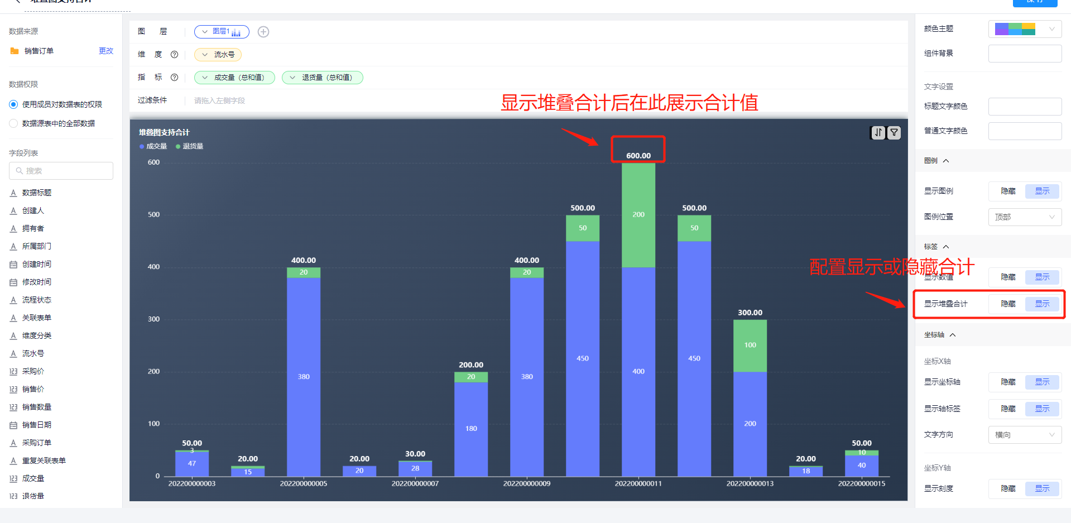Viewport: 1071px width, 523px height.
Task: Select 数据源表中的全部数据 radio option
Action: click(x=13, y=123)
